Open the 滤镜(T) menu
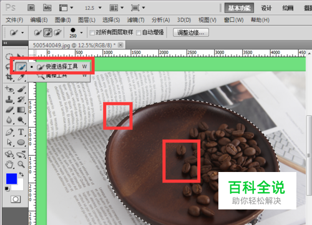312x225 pixels. [x=135, y=20]
